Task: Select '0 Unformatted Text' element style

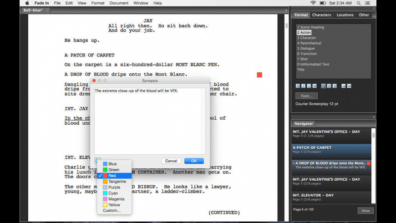Action: tap(313, 65)
